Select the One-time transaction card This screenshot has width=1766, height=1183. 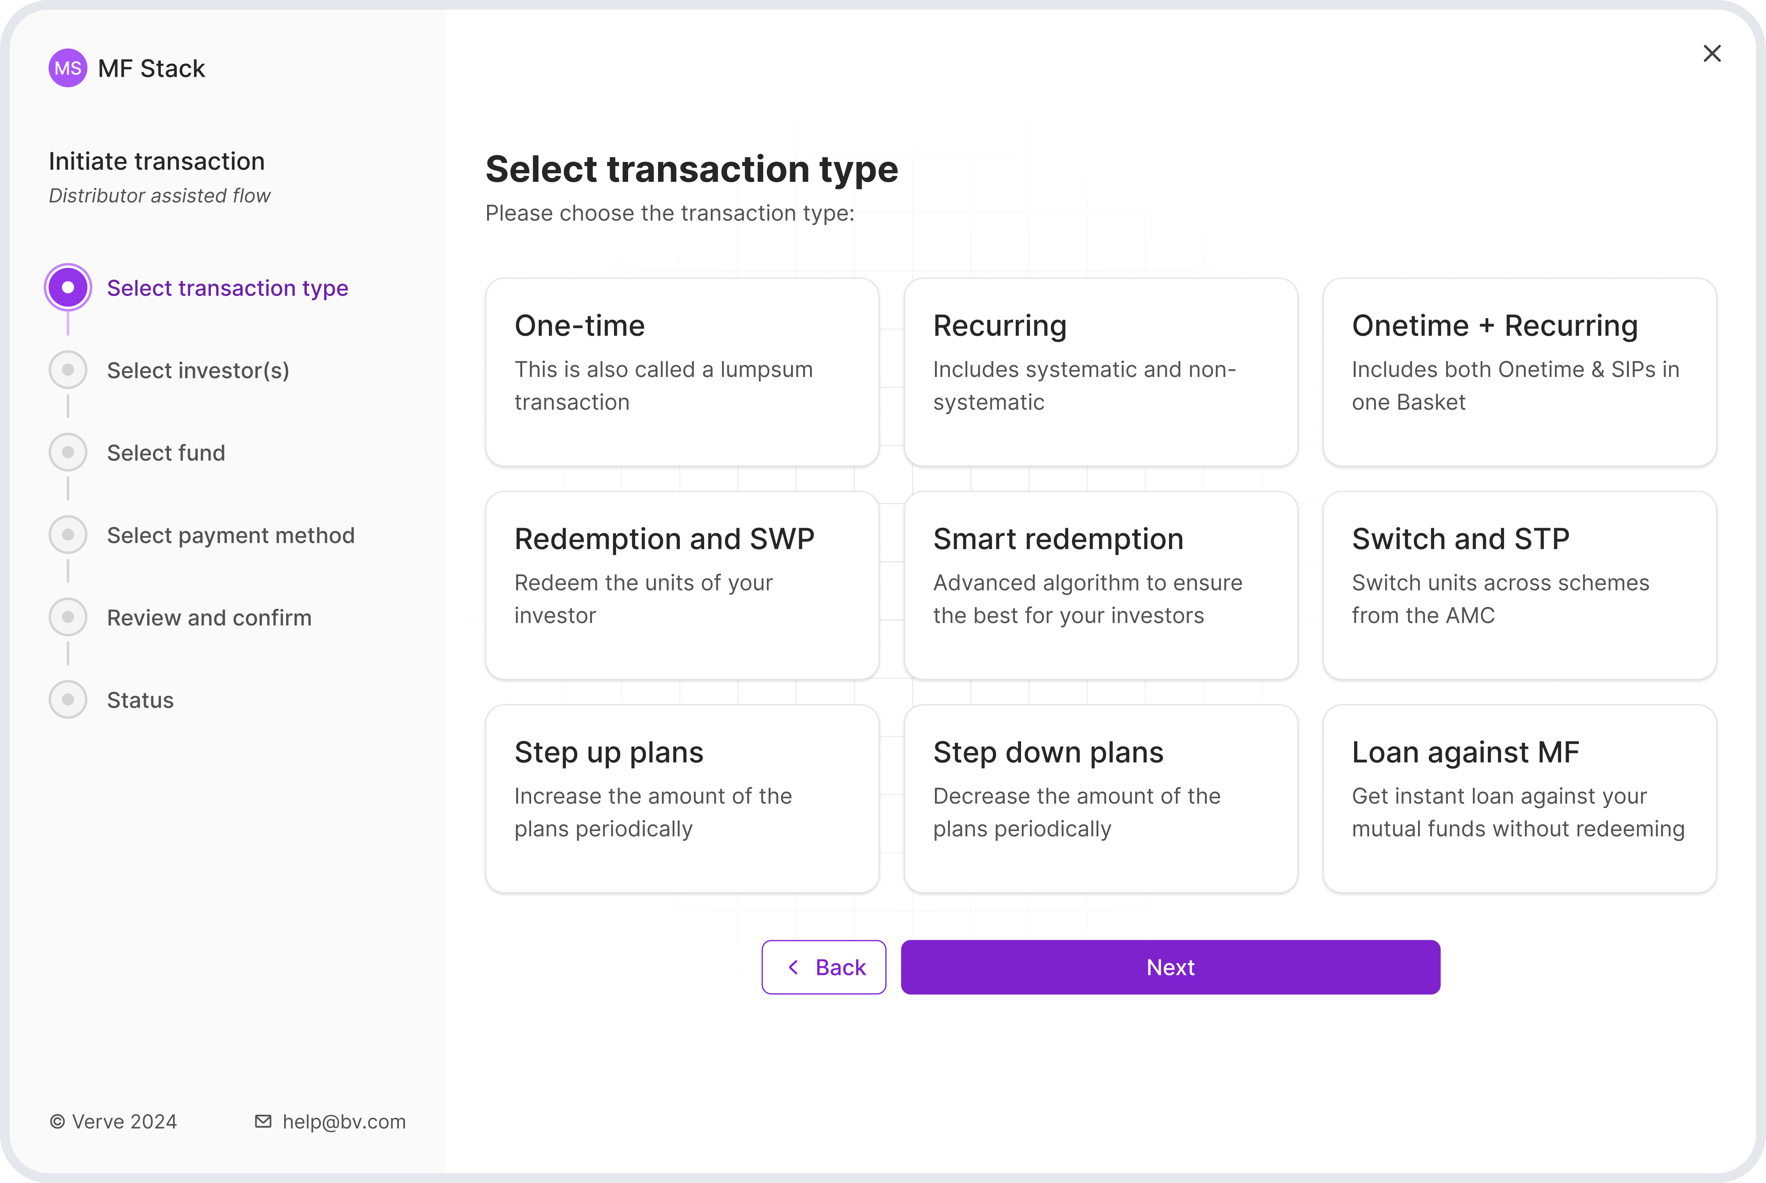tap(682, 372)
